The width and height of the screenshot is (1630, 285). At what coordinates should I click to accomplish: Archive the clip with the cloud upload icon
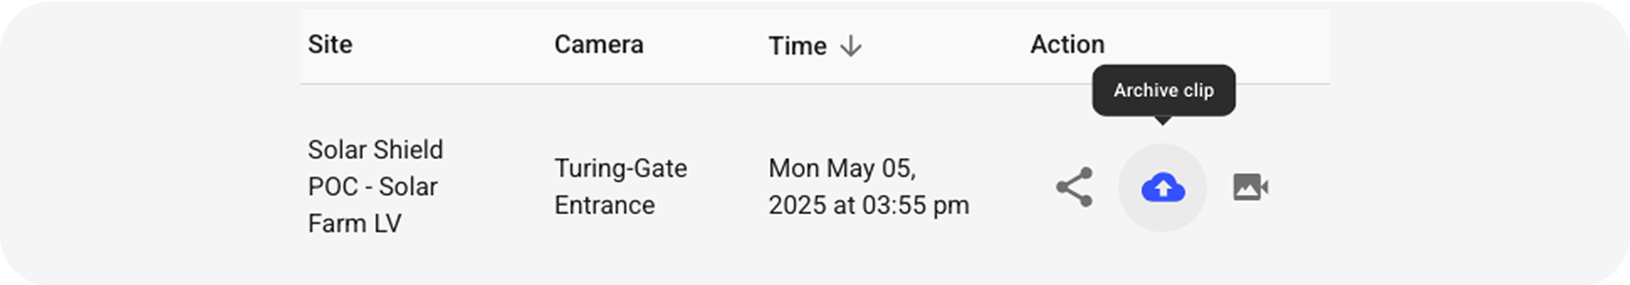1162,188
